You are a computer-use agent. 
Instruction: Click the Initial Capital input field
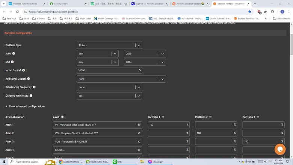pos(109,70)
